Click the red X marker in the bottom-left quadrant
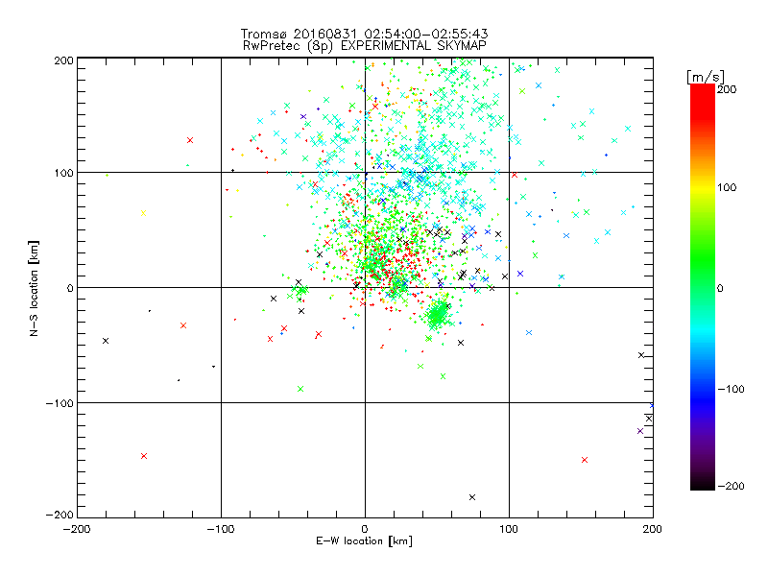This screenshot has width=768, height=576. pyautogui.click(x=144, y=456)
